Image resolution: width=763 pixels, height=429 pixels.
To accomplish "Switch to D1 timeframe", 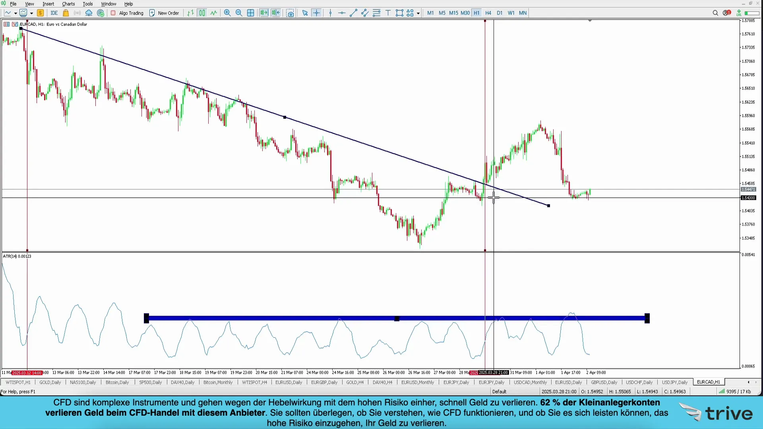I will pos(500,13).
